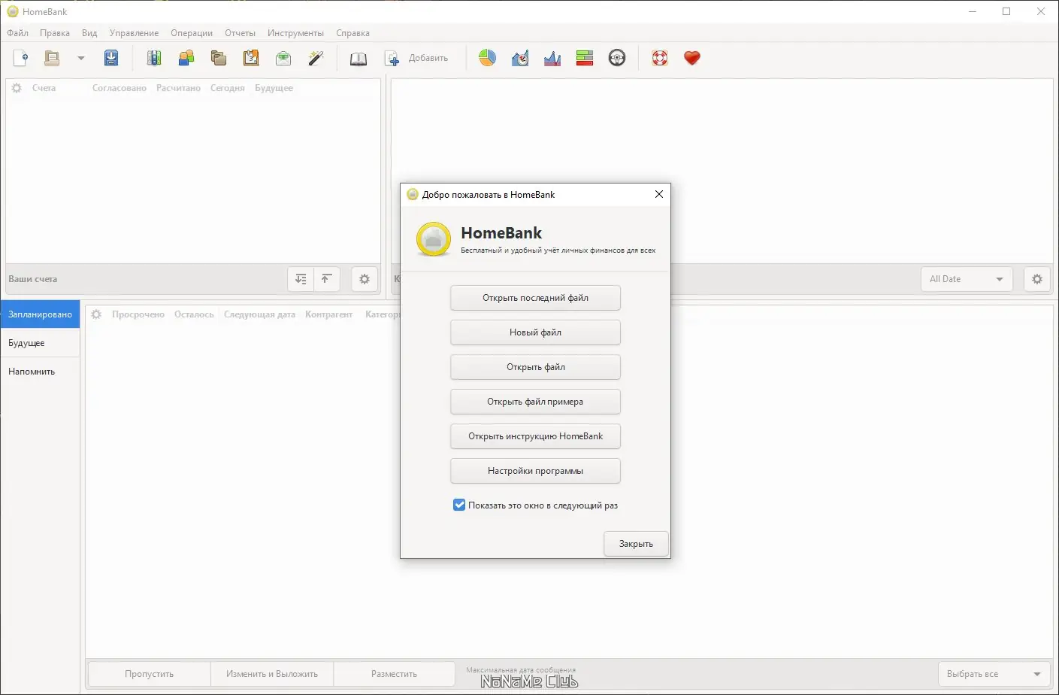The width and height of the screenshot is (1059, 695).
Task: Open the Файл menu
Action: (18, 33)
